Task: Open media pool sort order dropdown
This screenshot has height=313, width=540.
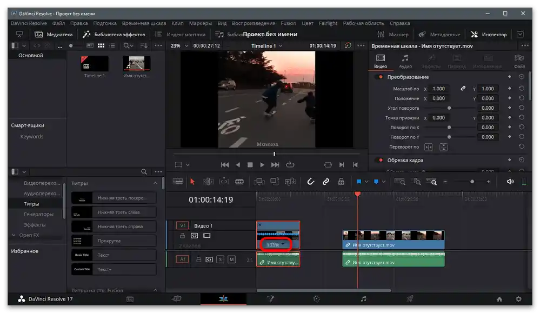Action: tap(144, 45)
